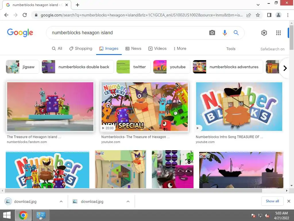The image size is (294, 221).
Task: Open Chrome's three-dot menu
Action: pyautogui.click(x=288, y=15)
